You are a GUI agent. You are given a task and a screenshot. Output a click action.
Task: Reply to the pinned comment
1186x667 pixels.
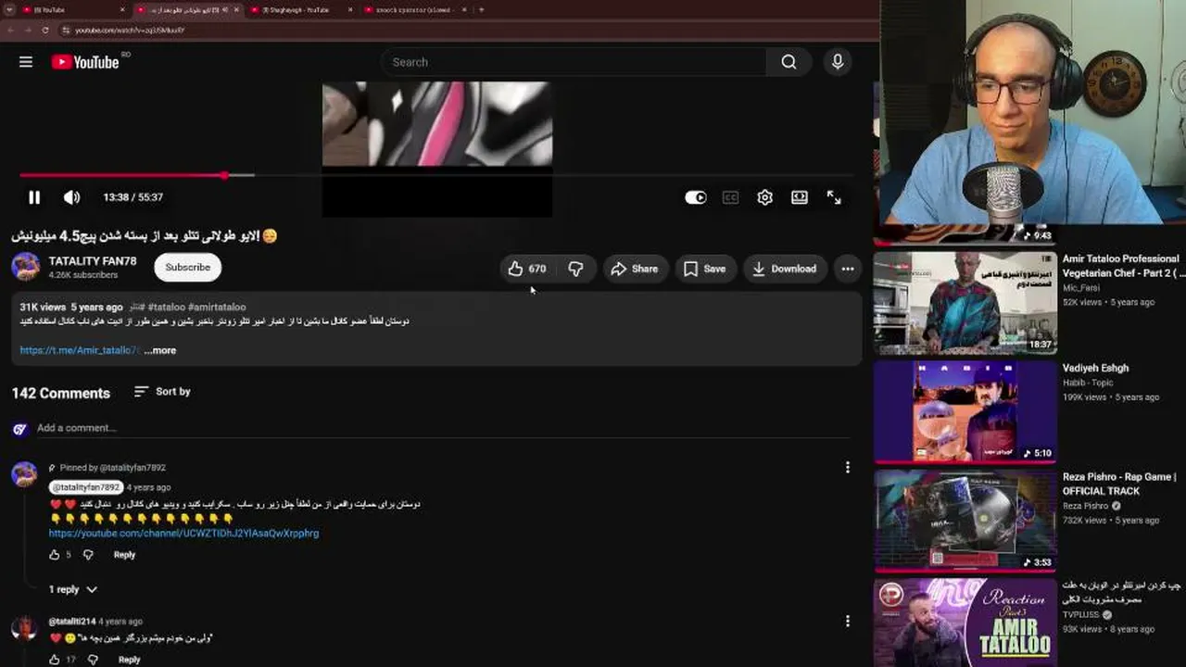coord(124,555)
